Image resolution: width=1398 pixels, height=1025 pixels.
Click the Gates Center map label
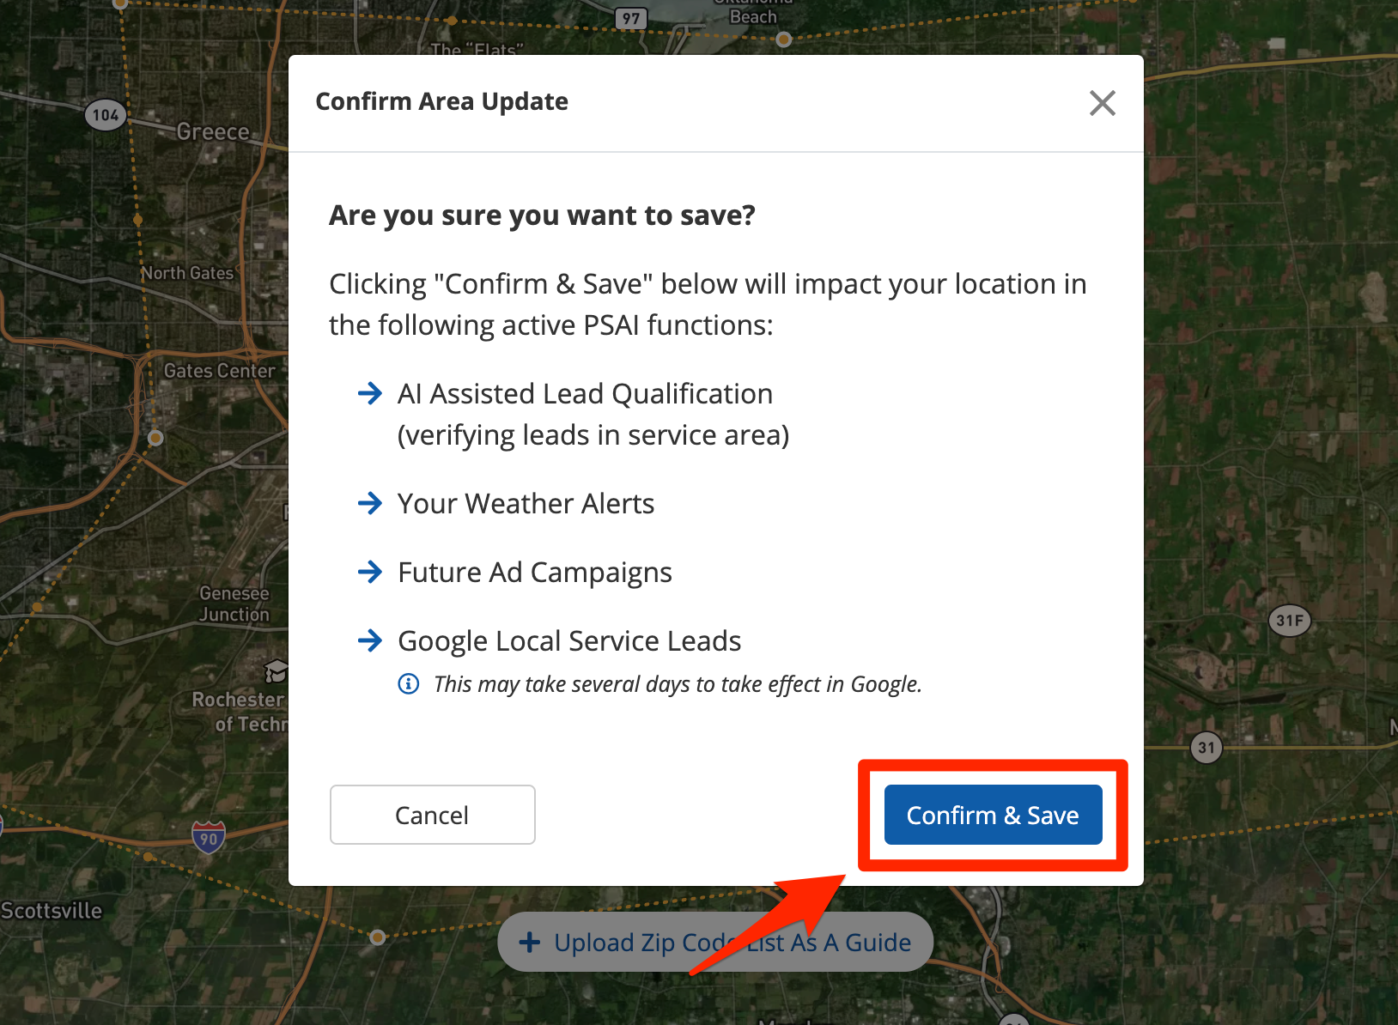click(220, 371)
